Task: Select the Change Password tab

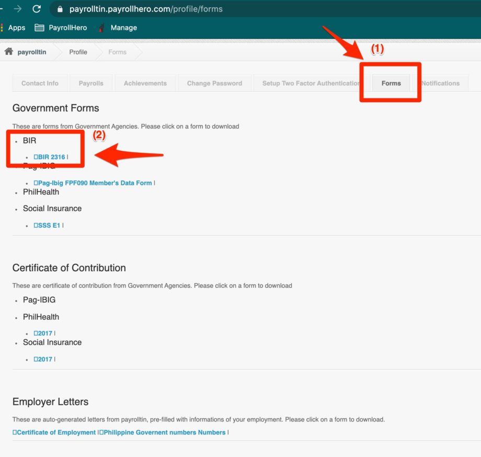Action: tap(214, 83)
